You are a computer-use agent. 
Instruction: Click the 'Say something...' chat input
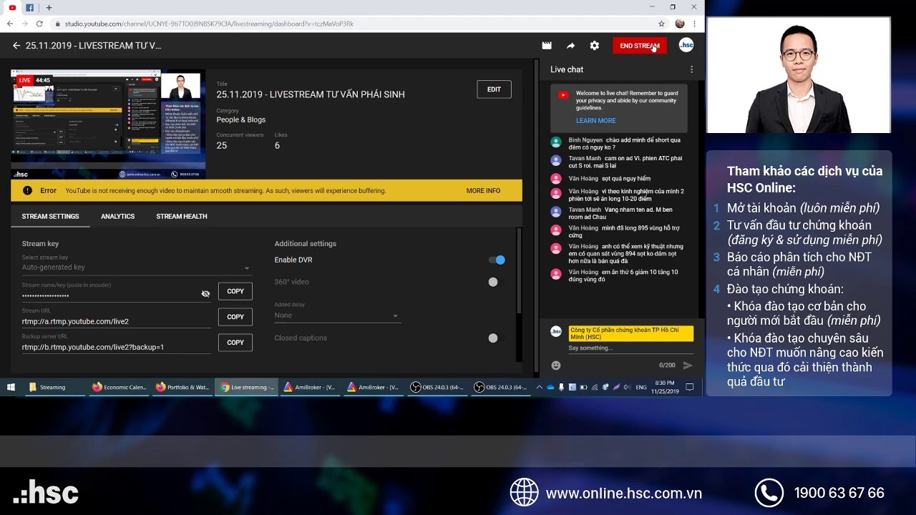[x=630, y=348]
